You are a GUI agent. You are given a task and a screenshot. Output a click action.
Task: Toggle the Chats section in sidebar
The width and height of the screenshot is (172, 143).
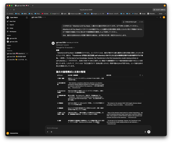tap(8, 48)
